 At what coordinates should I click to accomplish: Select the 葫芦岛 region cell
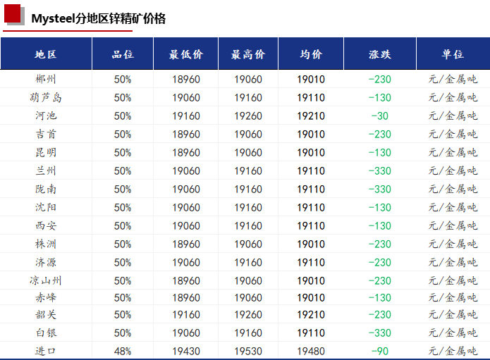[46, 98]
